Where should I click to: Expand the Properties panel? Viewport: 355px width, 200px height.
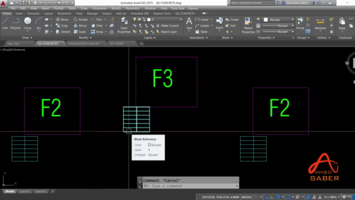266,38
